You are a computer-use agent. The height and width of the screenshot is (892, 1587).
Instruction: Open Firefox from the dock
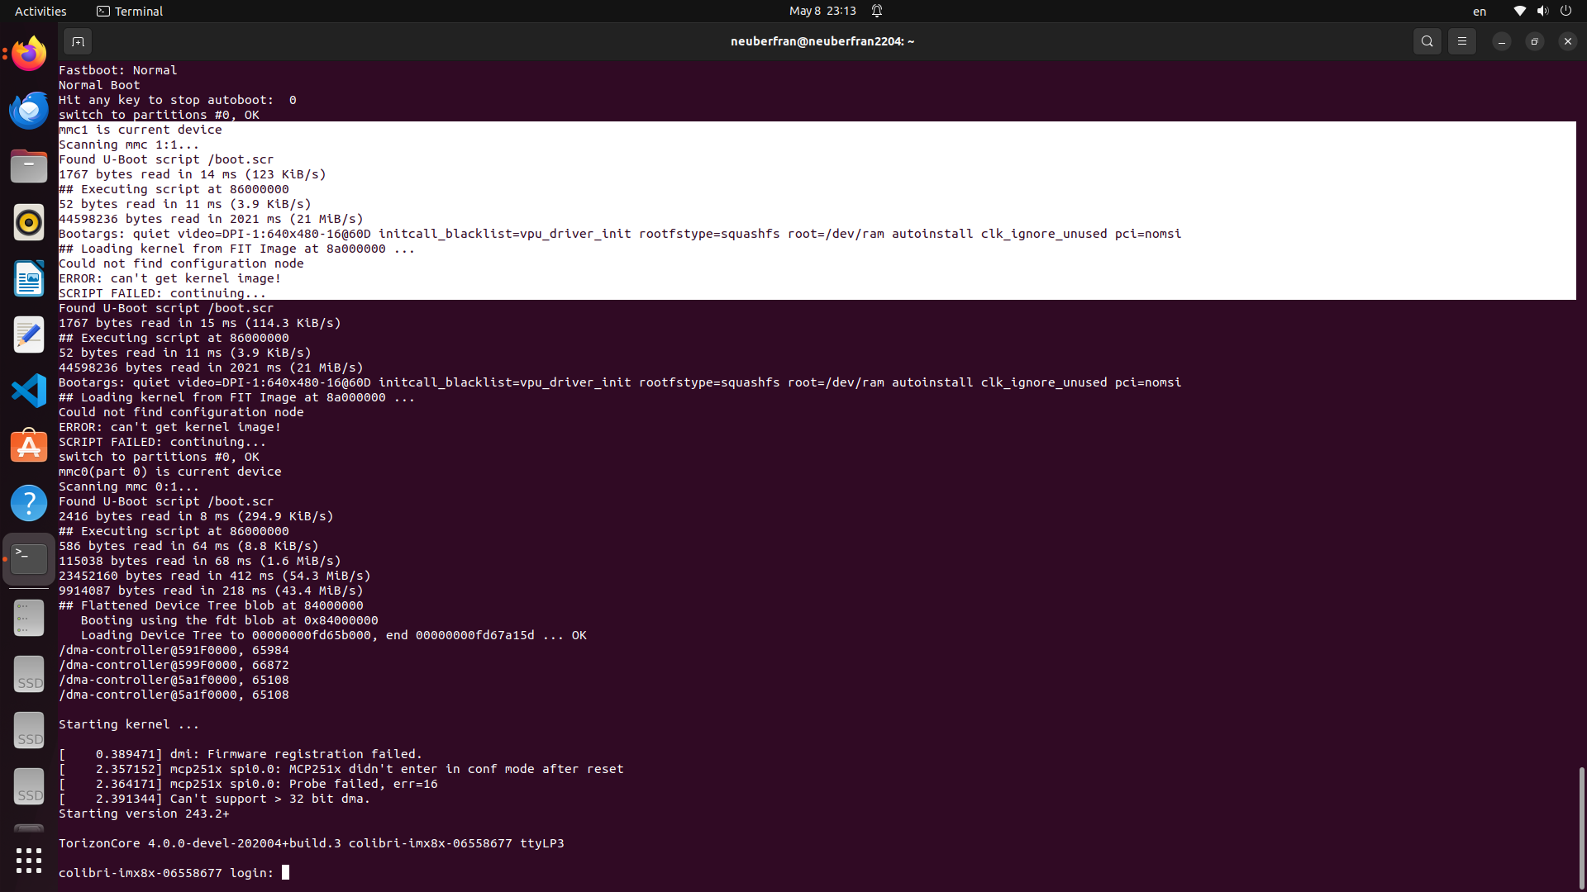[29, 54]
